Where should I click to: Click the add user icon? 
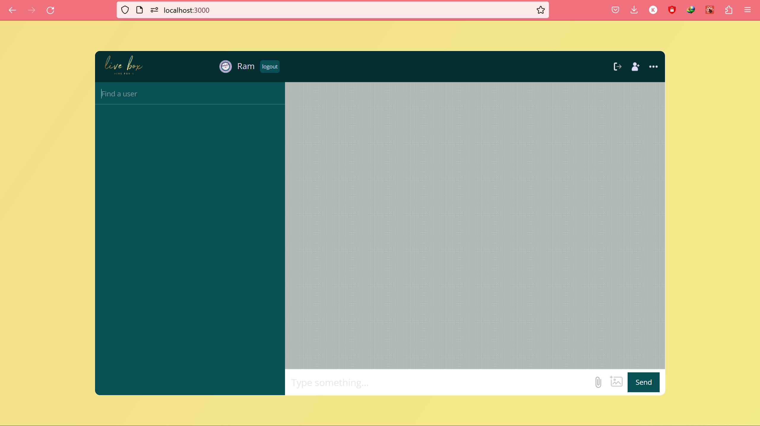pos(635,66)
